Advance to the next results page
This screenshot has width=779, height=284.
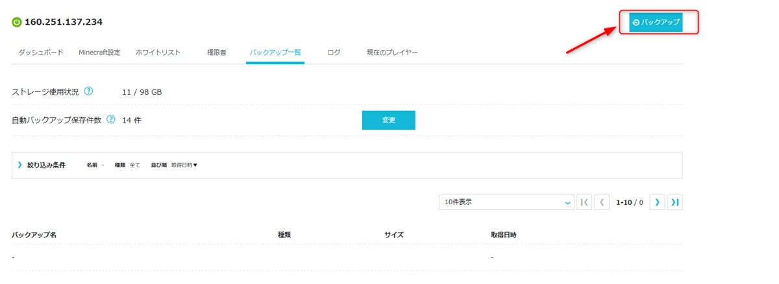[657, 202]
